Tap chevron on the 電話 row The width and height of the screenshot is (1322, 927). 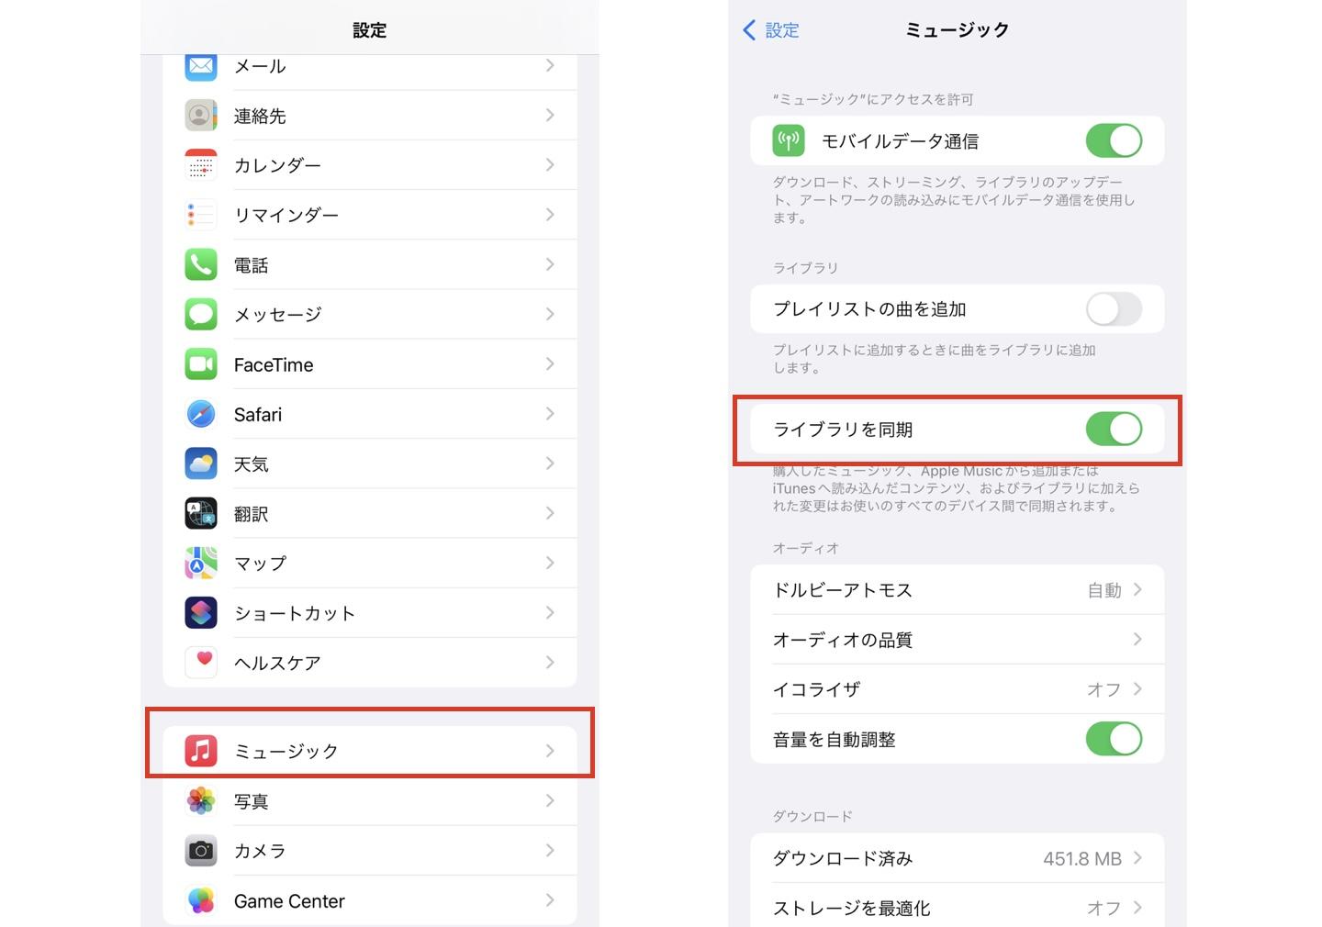tap(550, 264)
